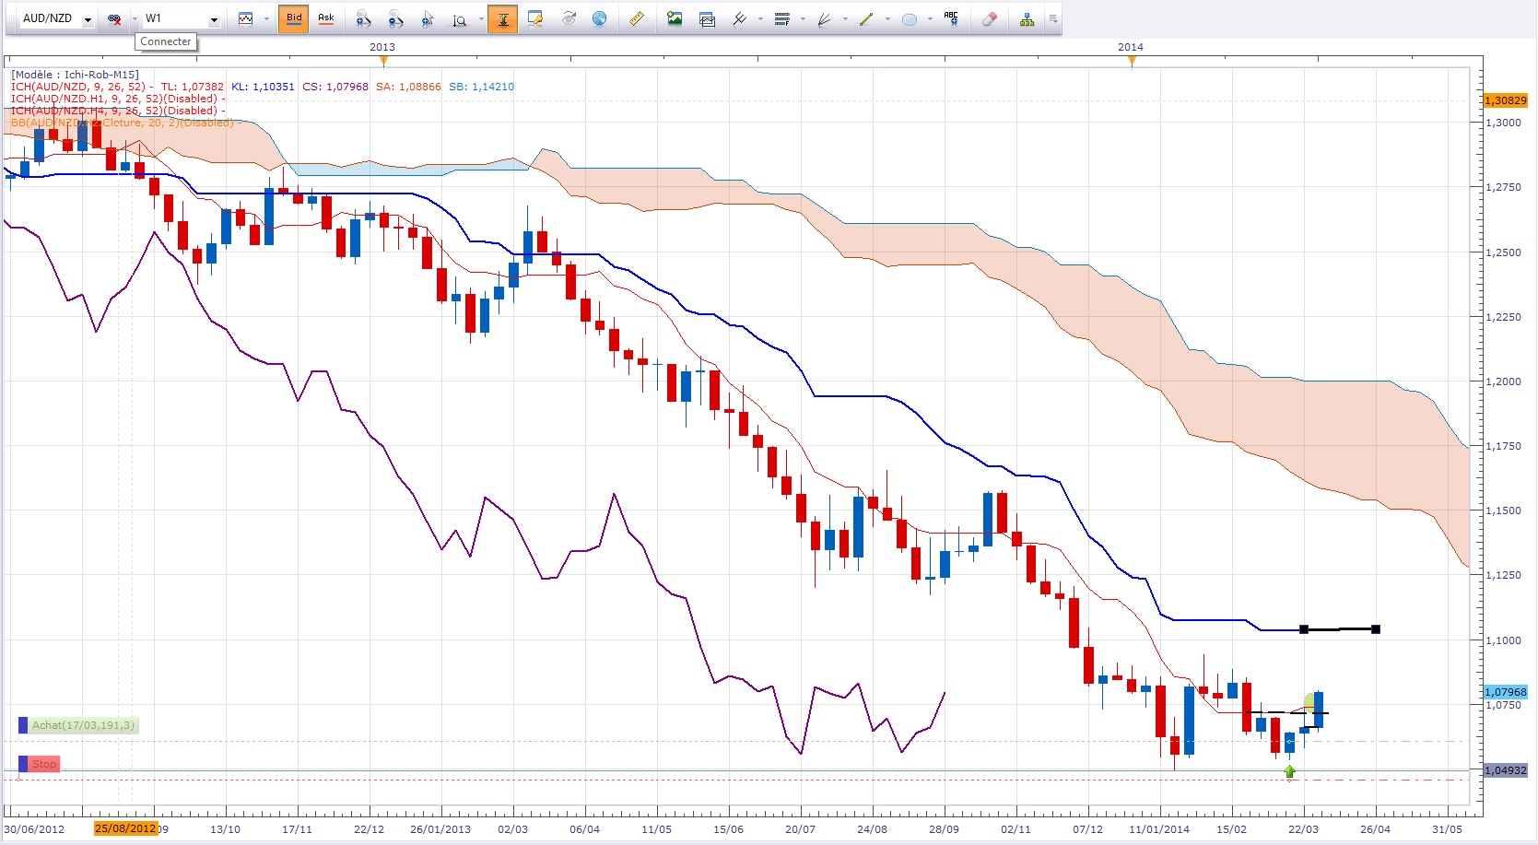Click the ABC text annotation tool
Viewport: 1538px width, 845px height.
pyautogui.click(x=951, y=18)
